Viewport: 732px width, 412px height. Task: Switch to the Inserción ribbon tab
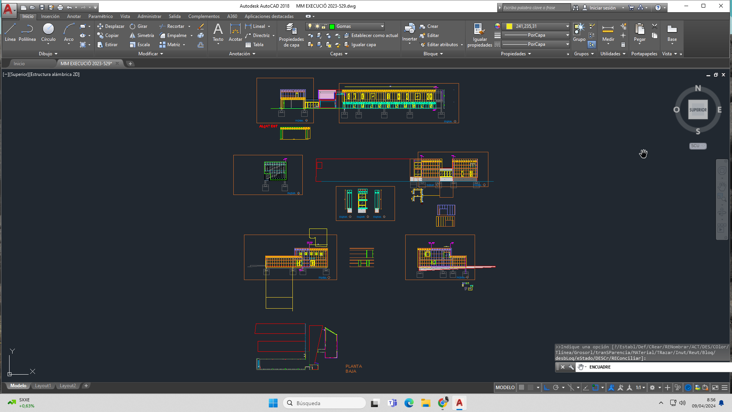coord(50,16)
